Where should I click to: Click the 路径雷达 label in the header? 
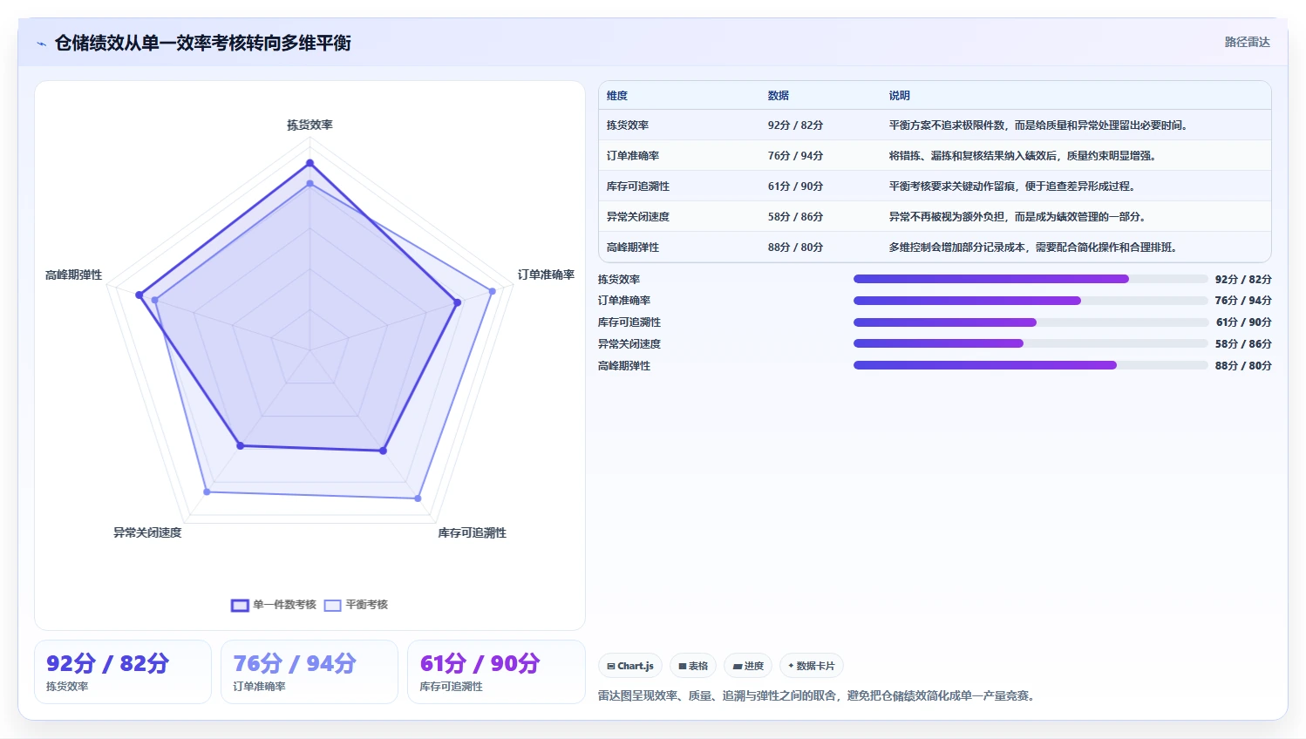1247,42
